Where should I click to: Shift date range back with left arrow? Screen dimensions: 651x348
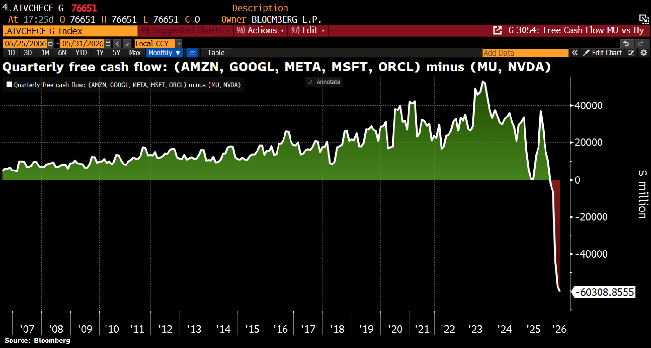click(117, 43)
